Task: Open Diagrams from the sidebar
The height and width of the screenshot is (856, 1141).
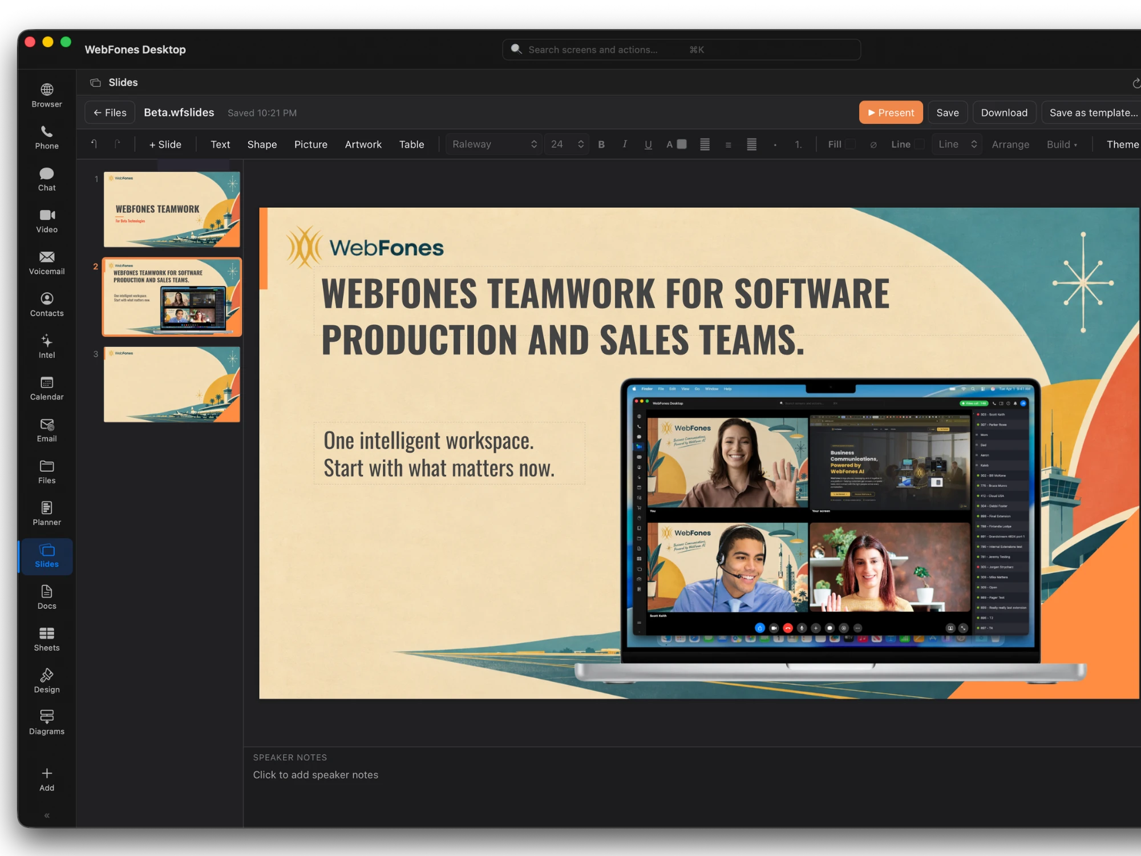Action: pyautogui.click(x=47, y=722)
